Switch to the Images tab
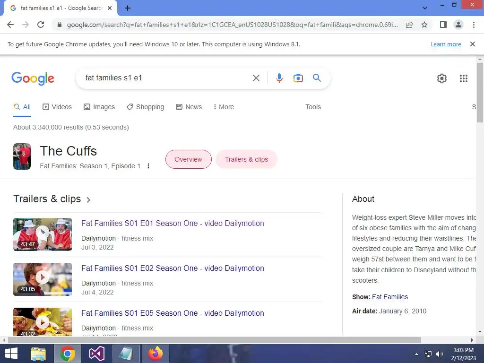484x363 pixels. [x=99, y=107]
